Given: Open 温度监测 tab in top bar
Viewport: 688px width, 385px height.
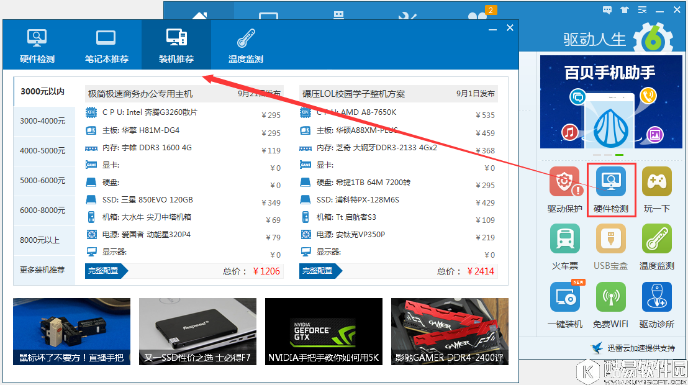Looking at the screenshot, I should [x=246, y=45].
